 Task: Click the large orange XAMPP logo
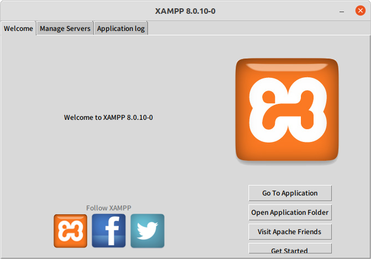[287, 110]
